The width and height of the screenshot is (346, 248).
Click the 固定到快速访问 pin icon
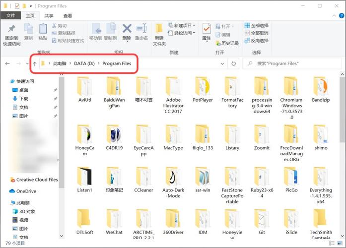tap(12, 29)
